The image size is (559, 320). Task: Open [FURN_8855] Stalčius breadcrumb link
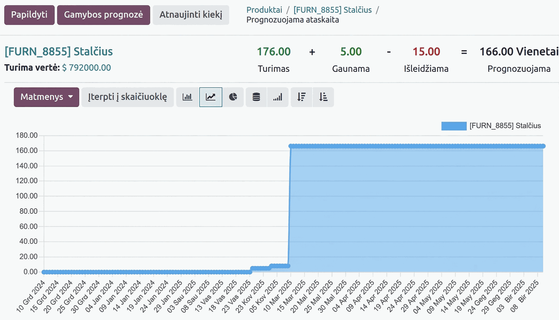332,10
